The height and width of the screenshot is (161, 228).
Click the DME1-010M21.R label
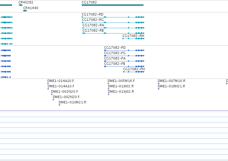[72, 102]
